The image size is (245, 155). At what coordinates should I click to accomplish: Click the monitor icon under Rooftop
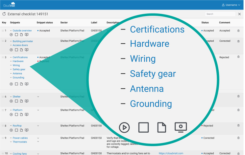(x=27, y=130)
